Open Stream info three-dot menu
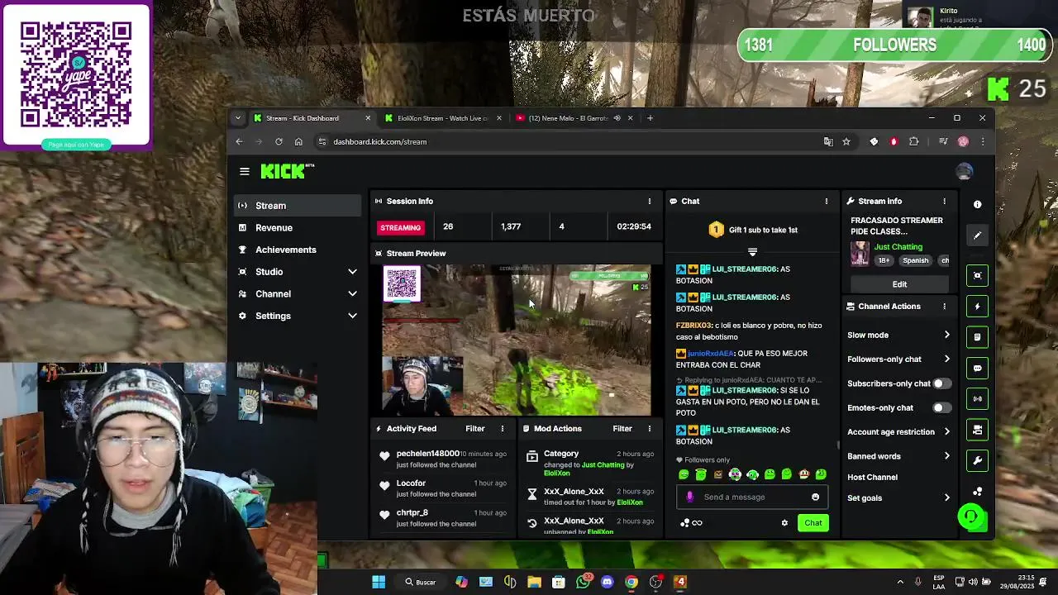This screenshot has width=1058, height=595. pyautogui.click(x=944, y=201)
